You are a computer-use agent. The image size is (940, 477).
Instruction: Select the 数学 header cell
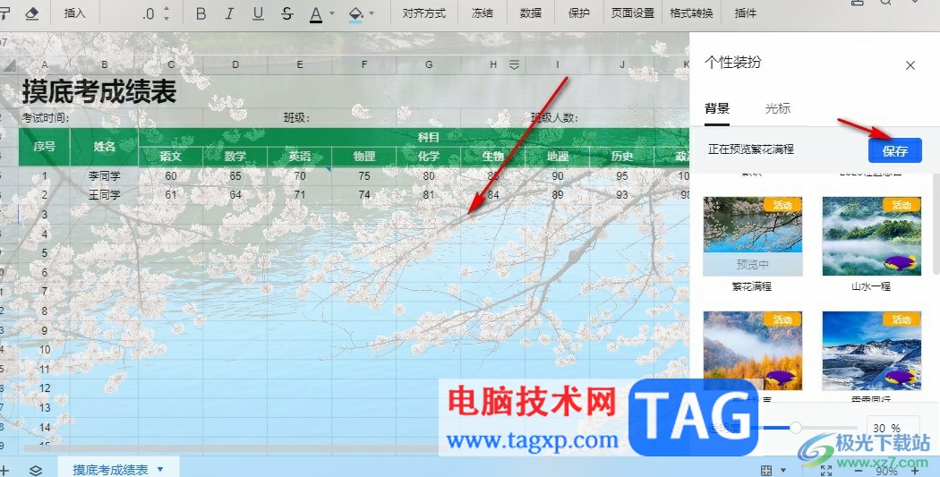235,157
